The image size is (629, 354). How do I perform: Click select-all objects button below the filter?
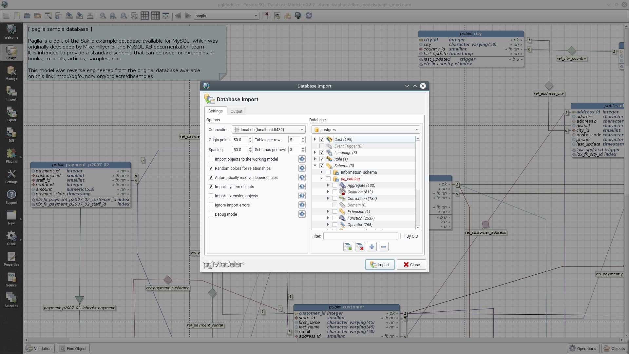click(x=348, y=246)
